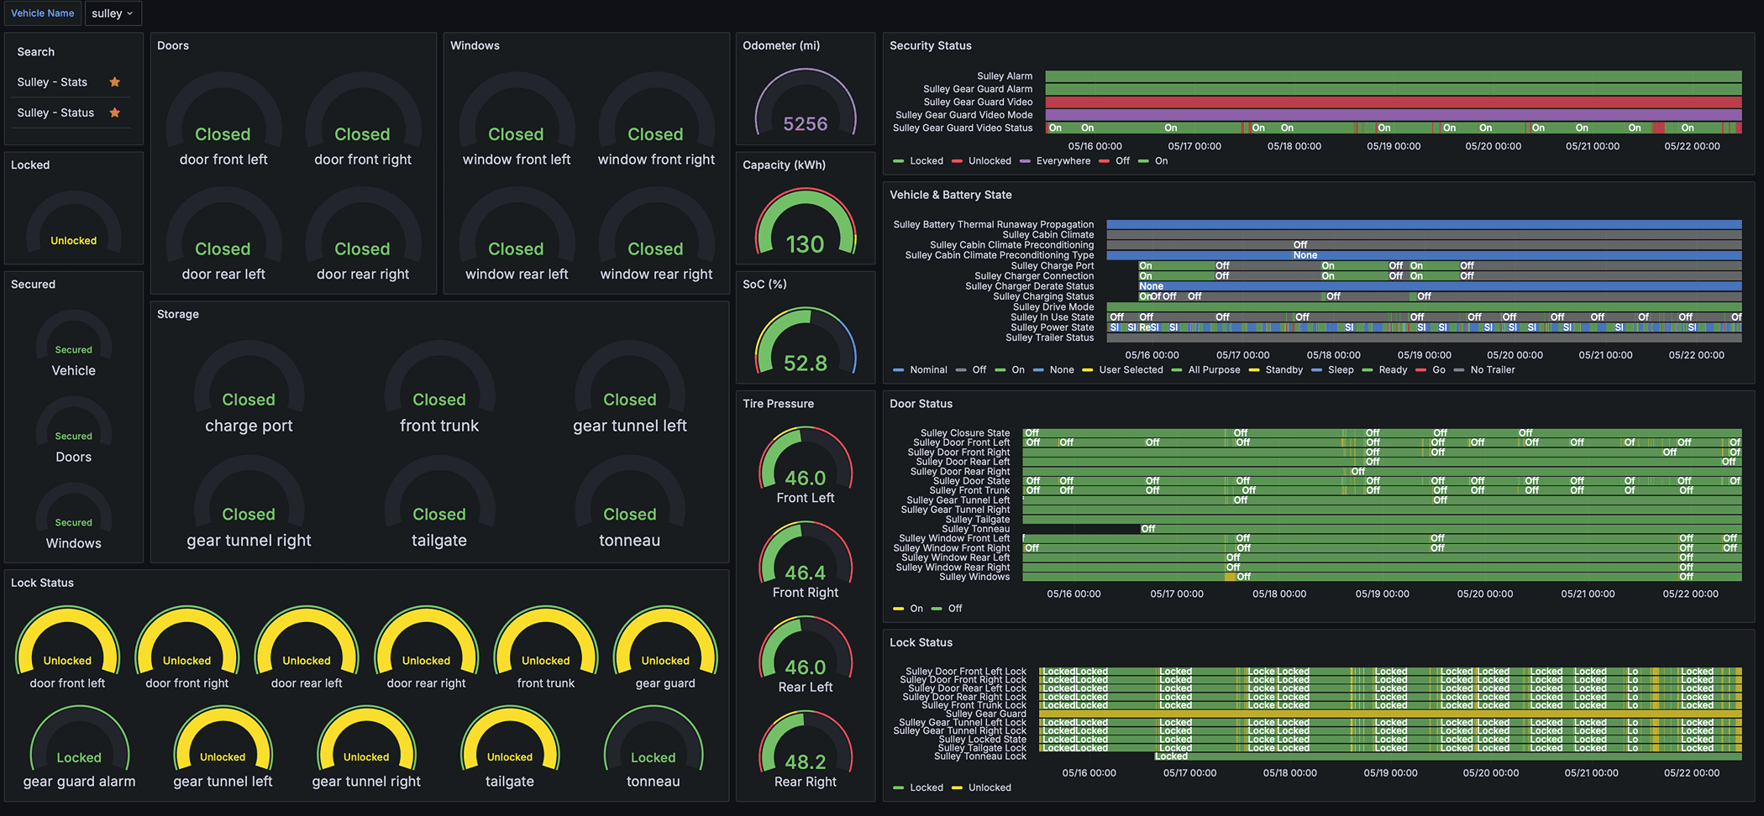Click the Sulley Power State timeline row

coord(1424,327)
